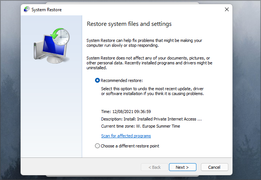Open Scan for affected programs link
The image size is (261, 180).
click(x=126, y=136)
